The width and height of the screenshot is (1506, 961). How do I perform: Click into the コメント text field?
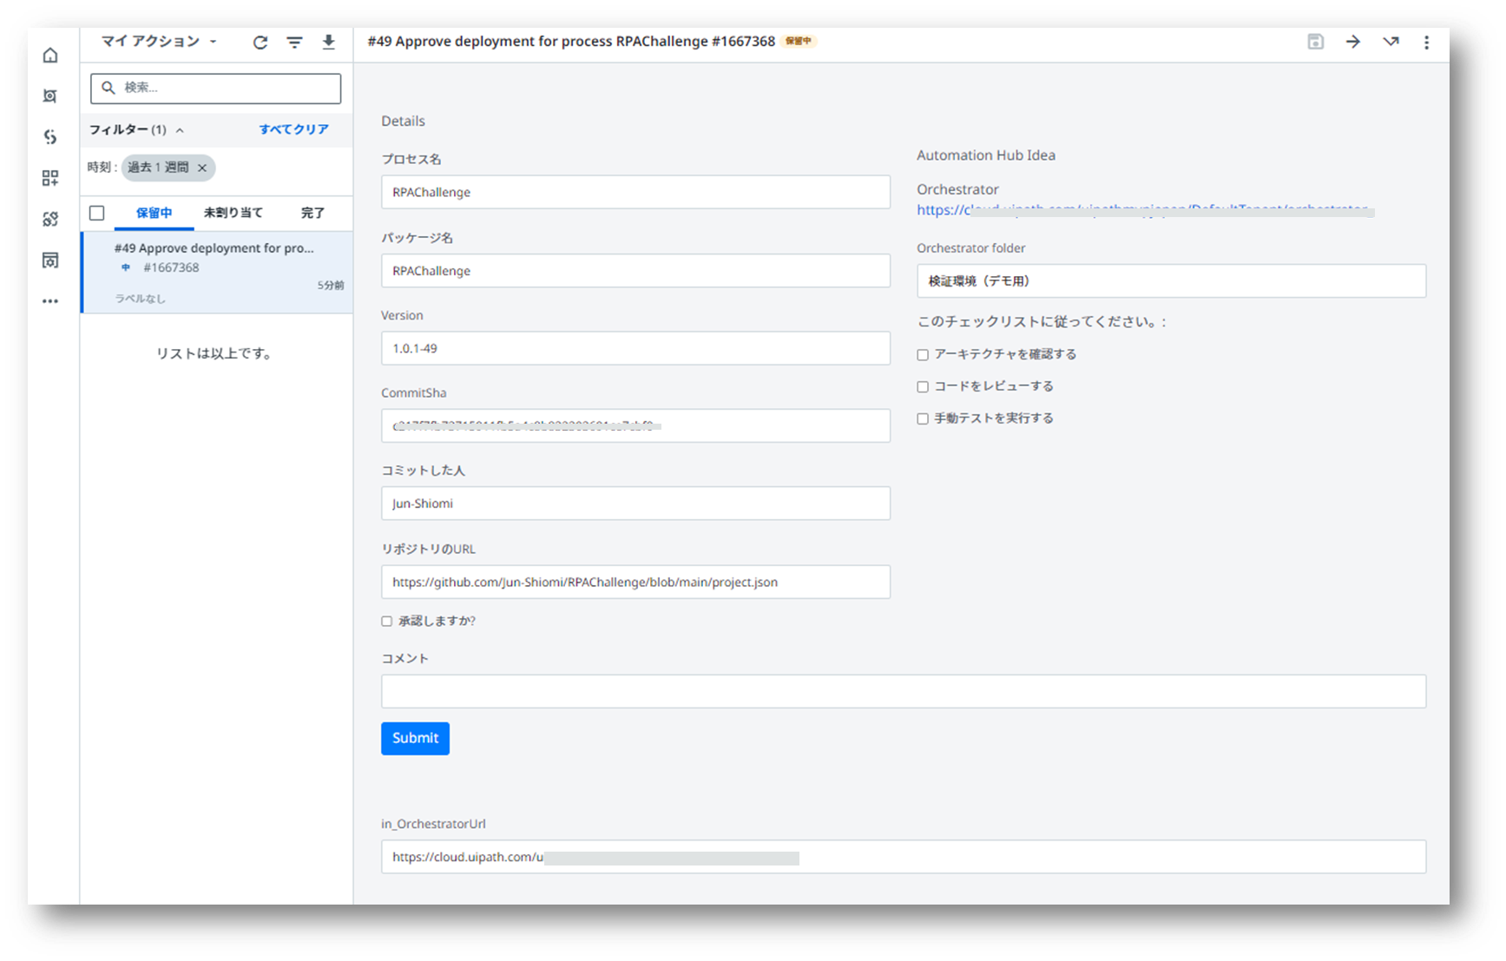point(903,692)
